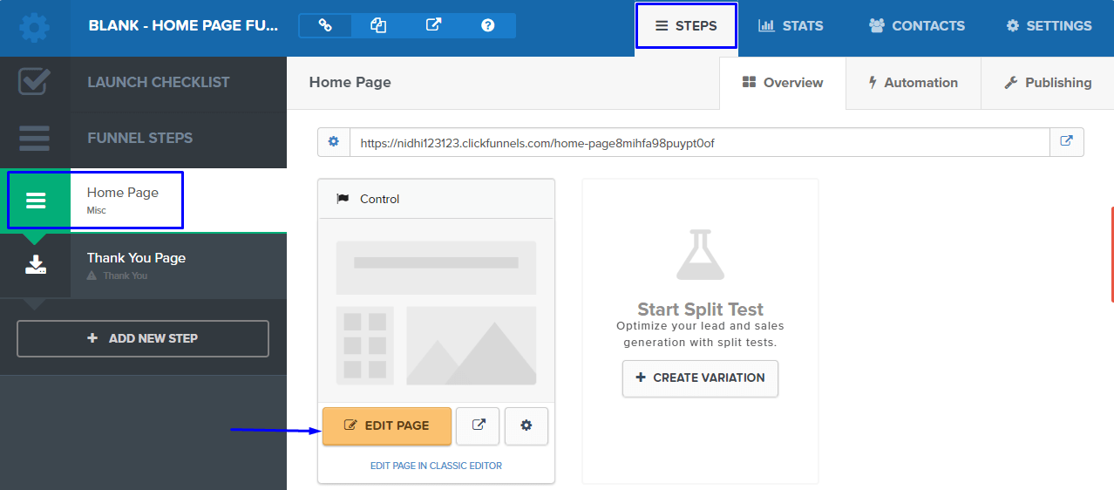The image size is (1114, 490).
Task: Click the page URL input field
Action: point(699,142)
